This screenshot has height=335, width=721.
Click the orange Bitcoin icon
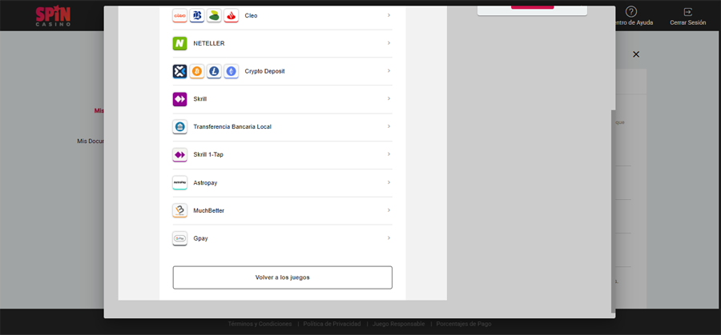coord(197,71)
